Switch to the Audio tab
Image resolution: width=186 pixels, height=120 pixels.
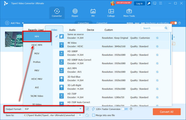click(x=72, y=30)
